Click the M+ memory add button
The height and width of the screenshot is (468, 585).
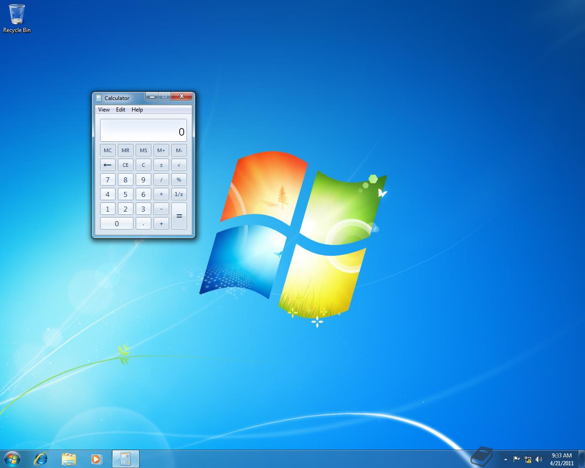click(x=161, y=150)
